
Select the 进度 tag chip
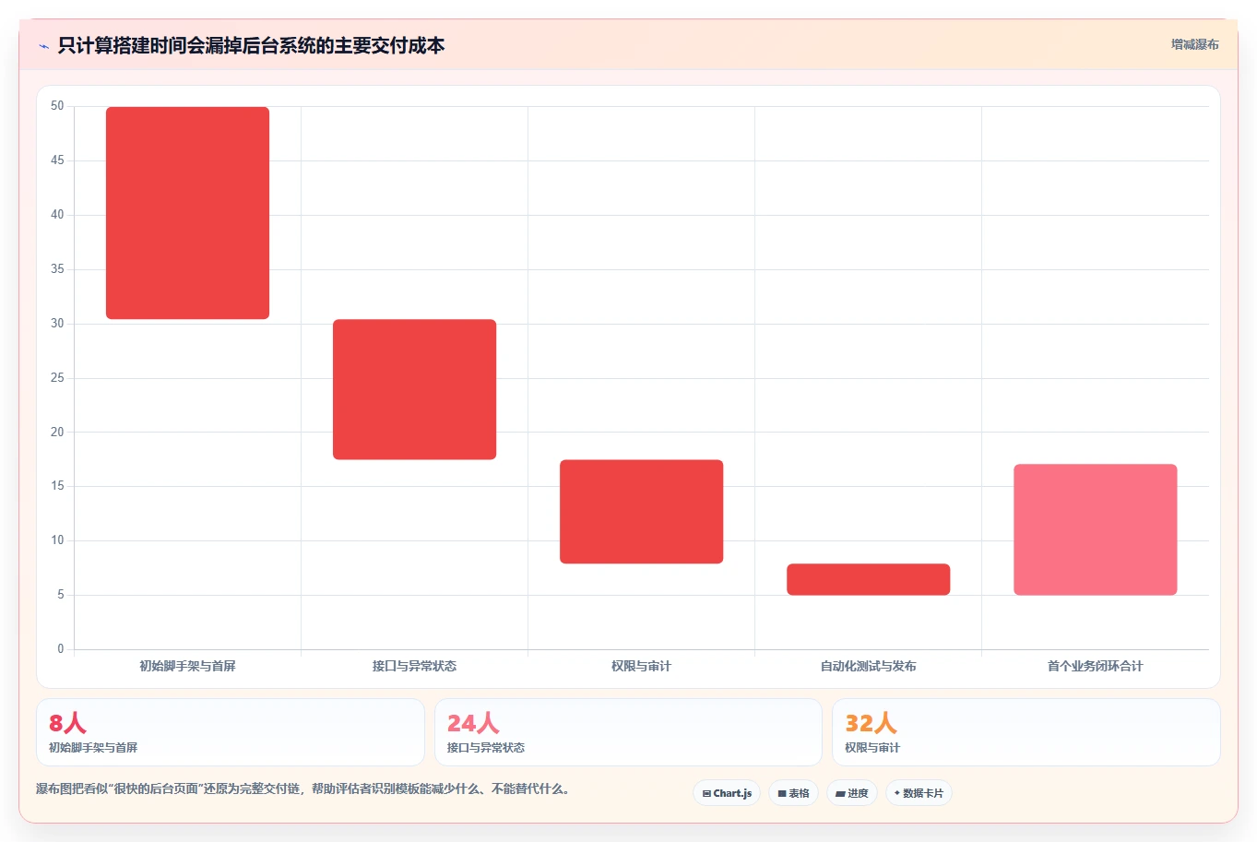(852, 793)
